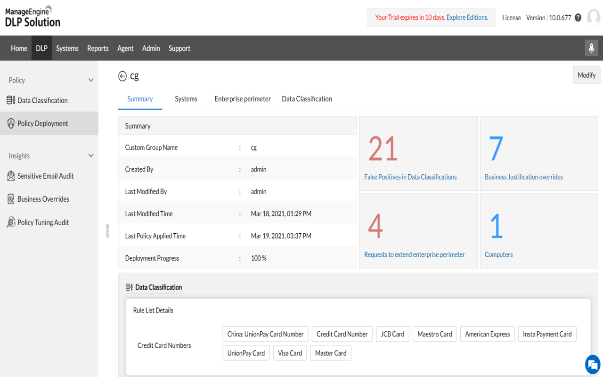603x377 pixels.
Task: Click the Master Card rule
Action: [x=331, y=353]
